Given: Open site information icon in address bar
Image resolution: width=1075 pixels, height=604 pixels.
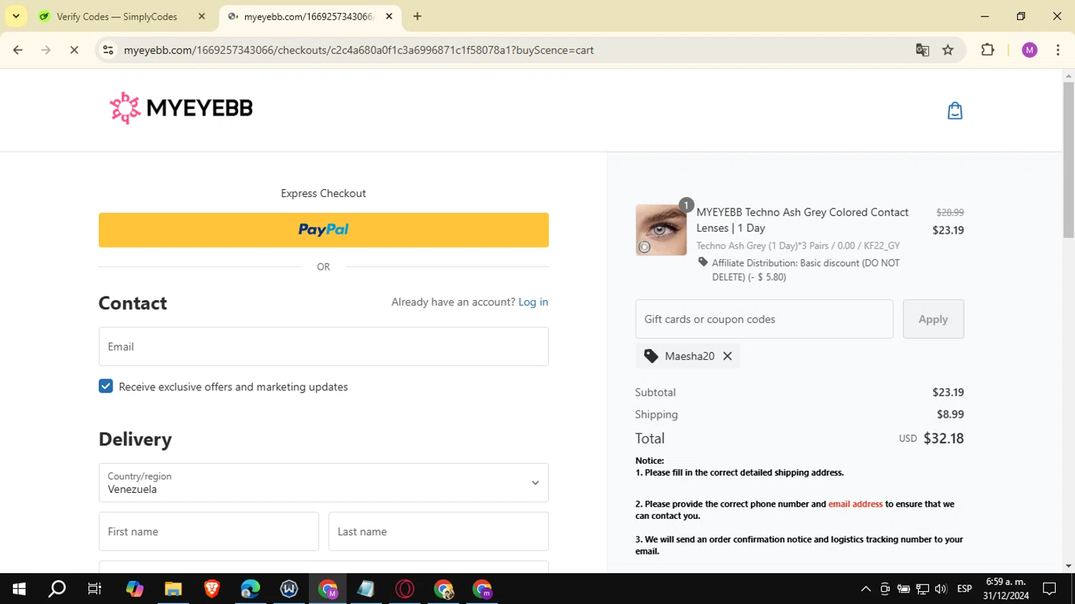Looking at the screenshot, I should click(x=108, y=50).
